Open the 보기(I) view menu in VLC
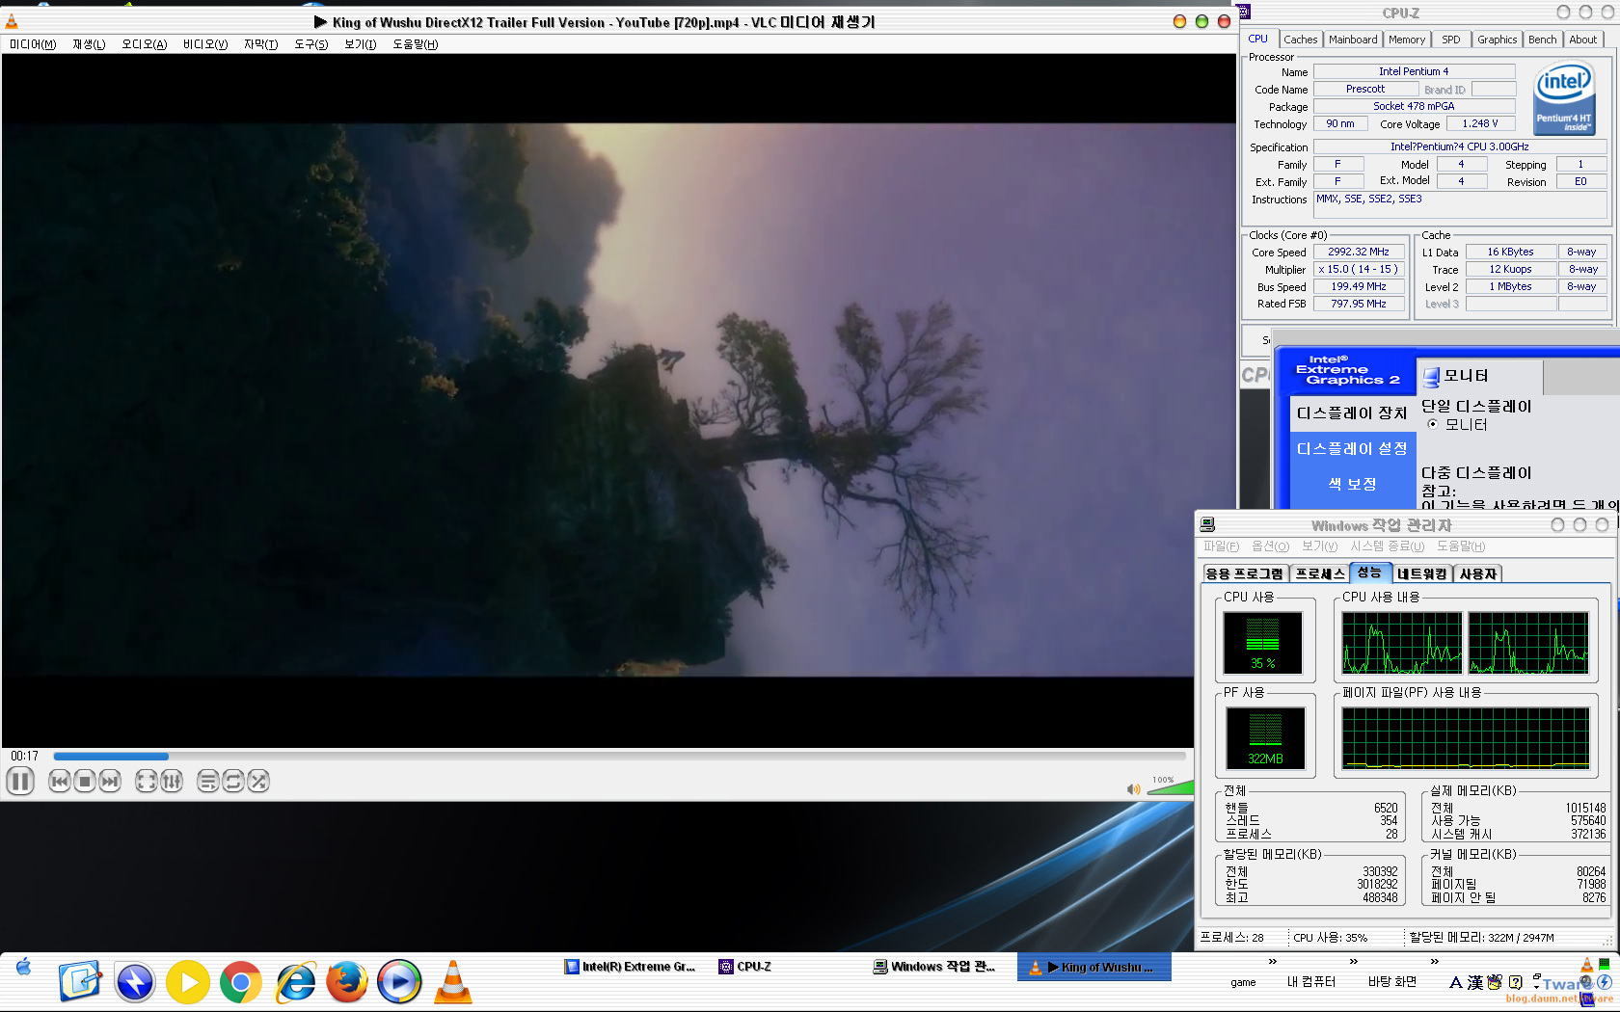Screen dimensions: 1620x1012 tap(361, 44)
